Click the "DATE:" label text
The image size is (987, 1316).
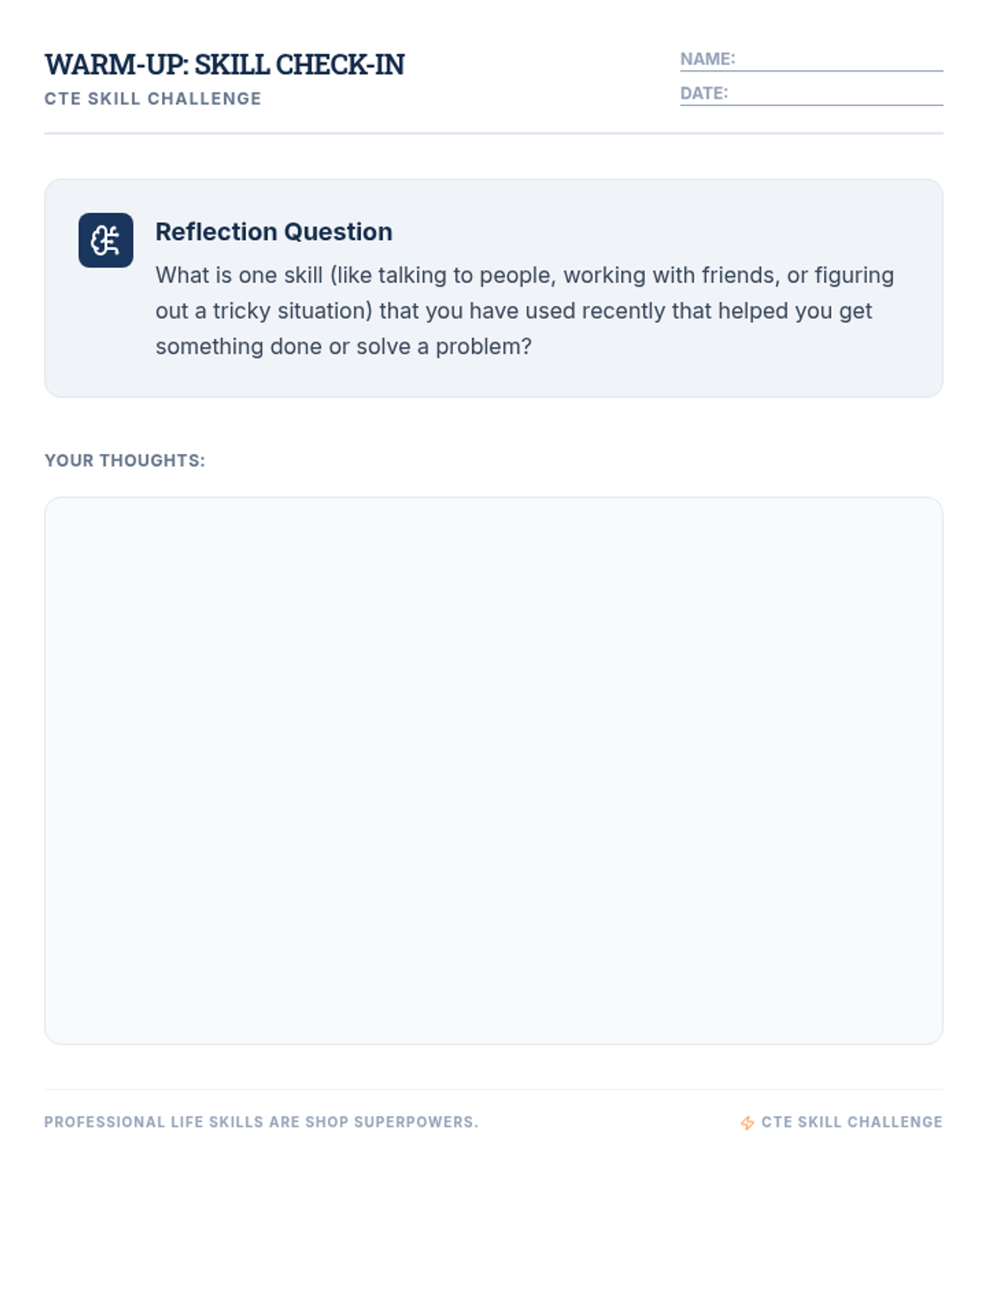coord(704,94)
